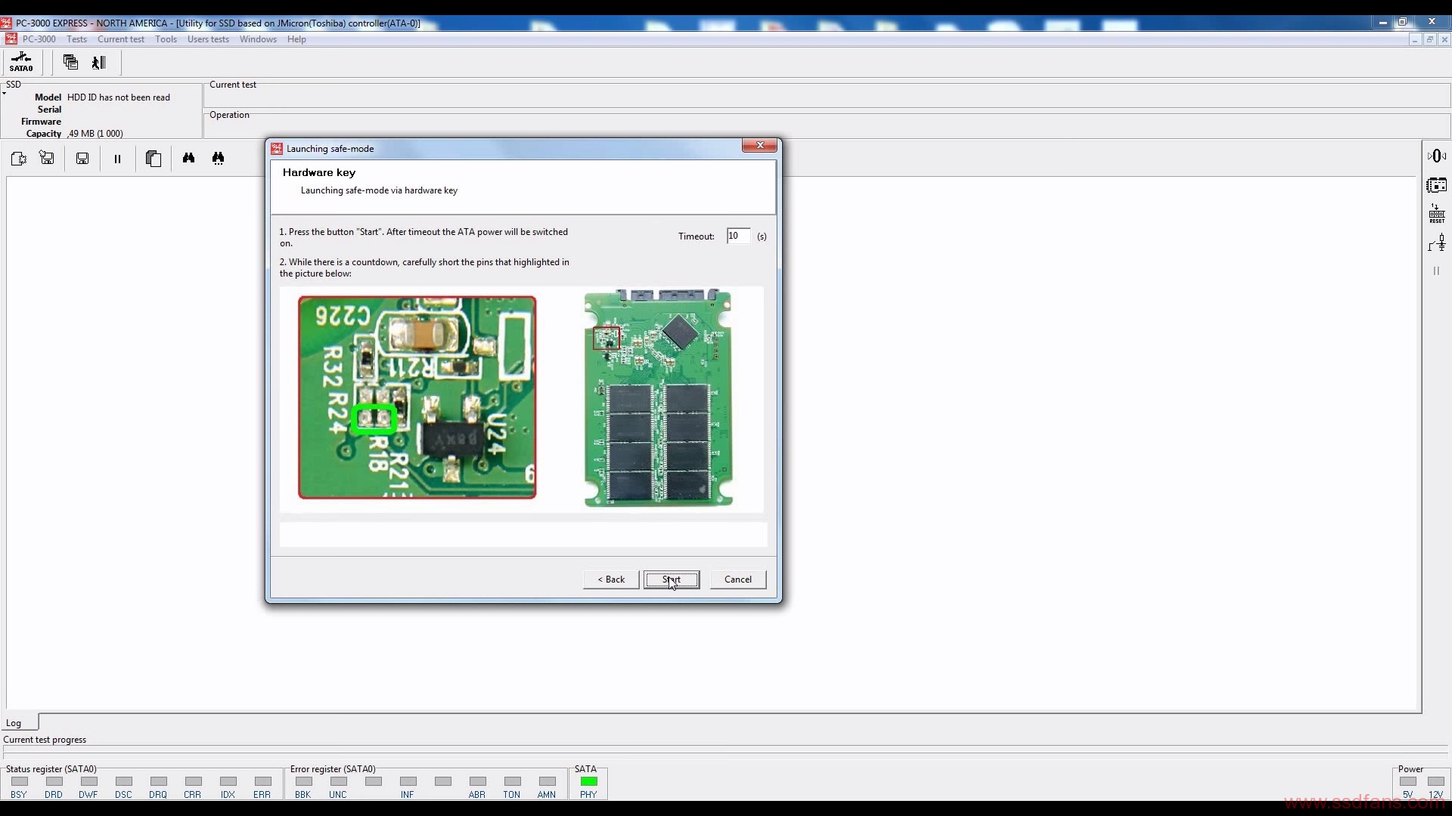This screenshot has width=1452, height=816.
Task: Click the 'Hardware key' heading
Action: pos(319,172)
